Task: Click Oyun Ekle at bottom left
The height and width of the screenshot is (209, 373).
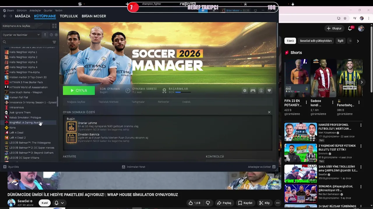Action: click(11, 167)
